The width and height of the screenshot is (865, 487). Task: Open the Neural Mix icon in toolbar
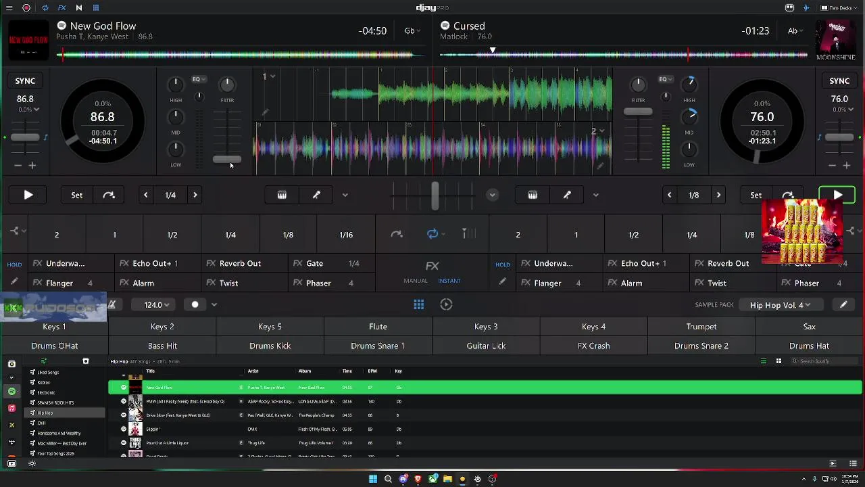pyautogui.click(x=78, y=8)
